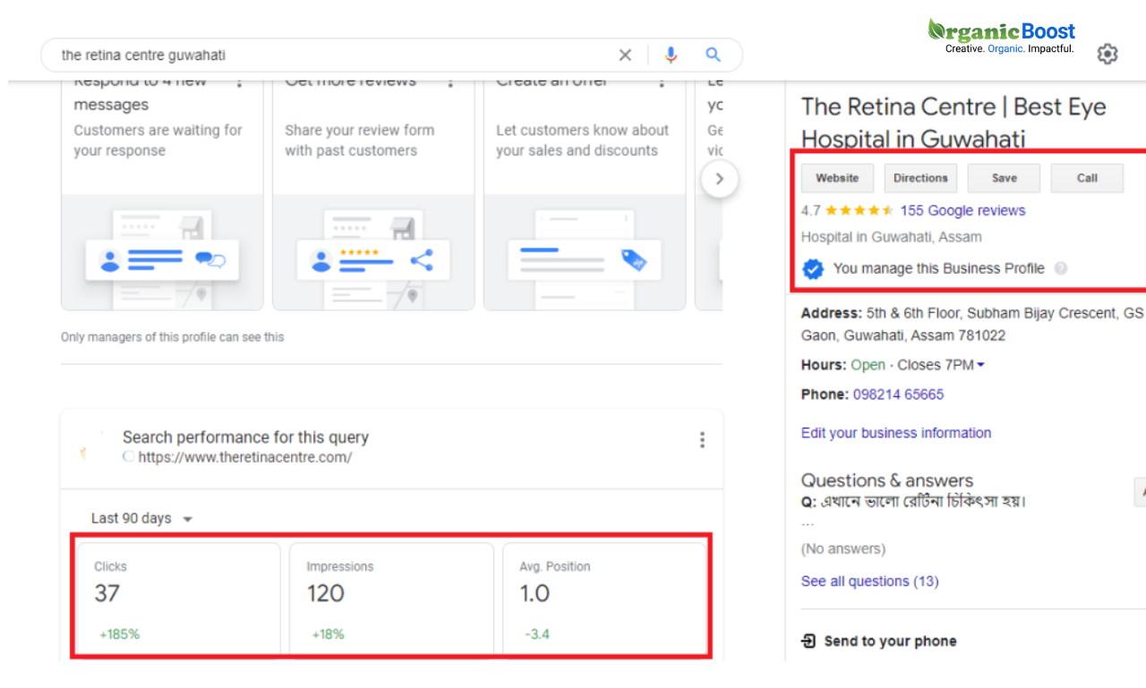This screenshot has width=1146, height=688.
Task: Click Send to your phone icon
Action: [x=808, y=641]
